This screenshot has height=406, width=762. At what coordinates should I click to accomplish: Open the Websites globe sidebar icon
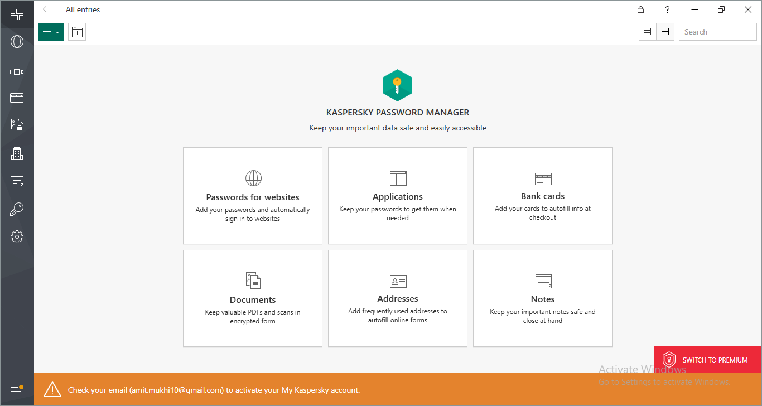pos(17,41)
